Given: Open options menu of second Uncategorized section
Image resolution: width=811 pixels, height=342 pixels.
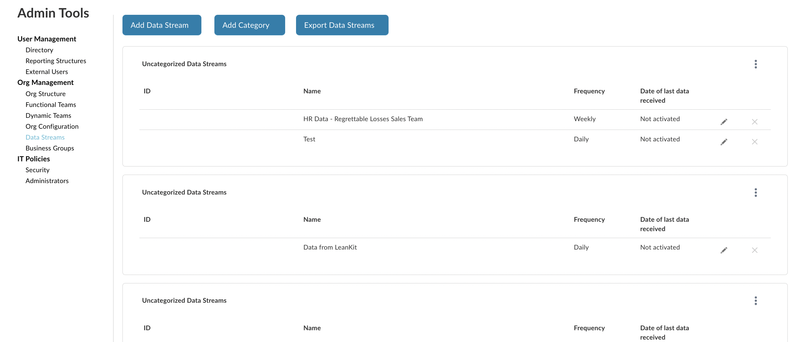Looking at the screenshot, I should pyautogui.click(x=756, y=192).
